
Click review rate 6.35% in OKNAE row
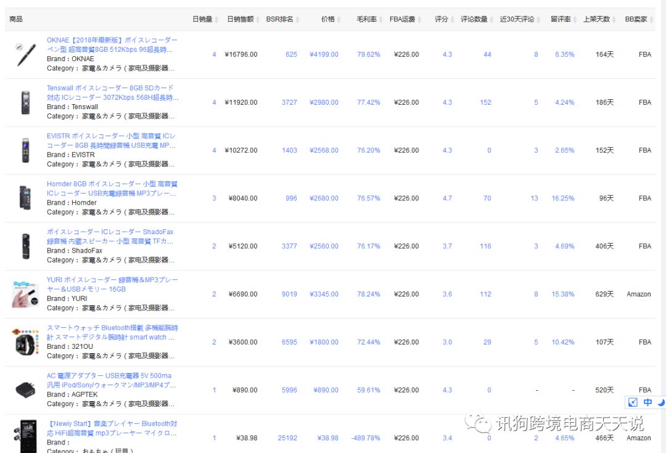pyautogui.click(x=564, y=54)
